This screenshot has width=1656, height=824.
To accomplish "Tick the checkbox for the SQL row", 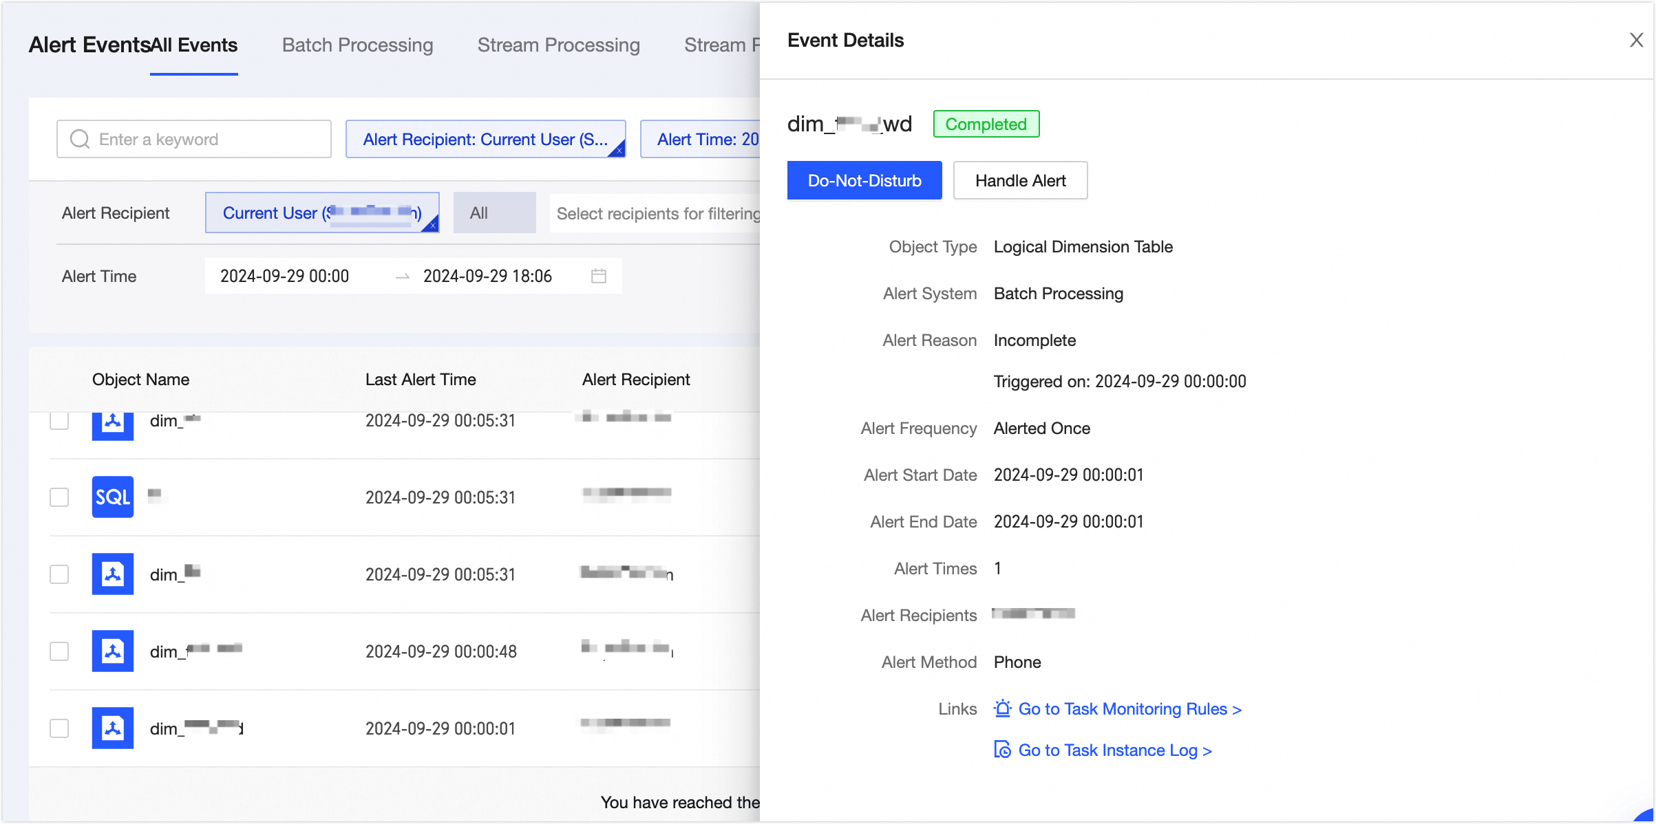I will 59,497.
